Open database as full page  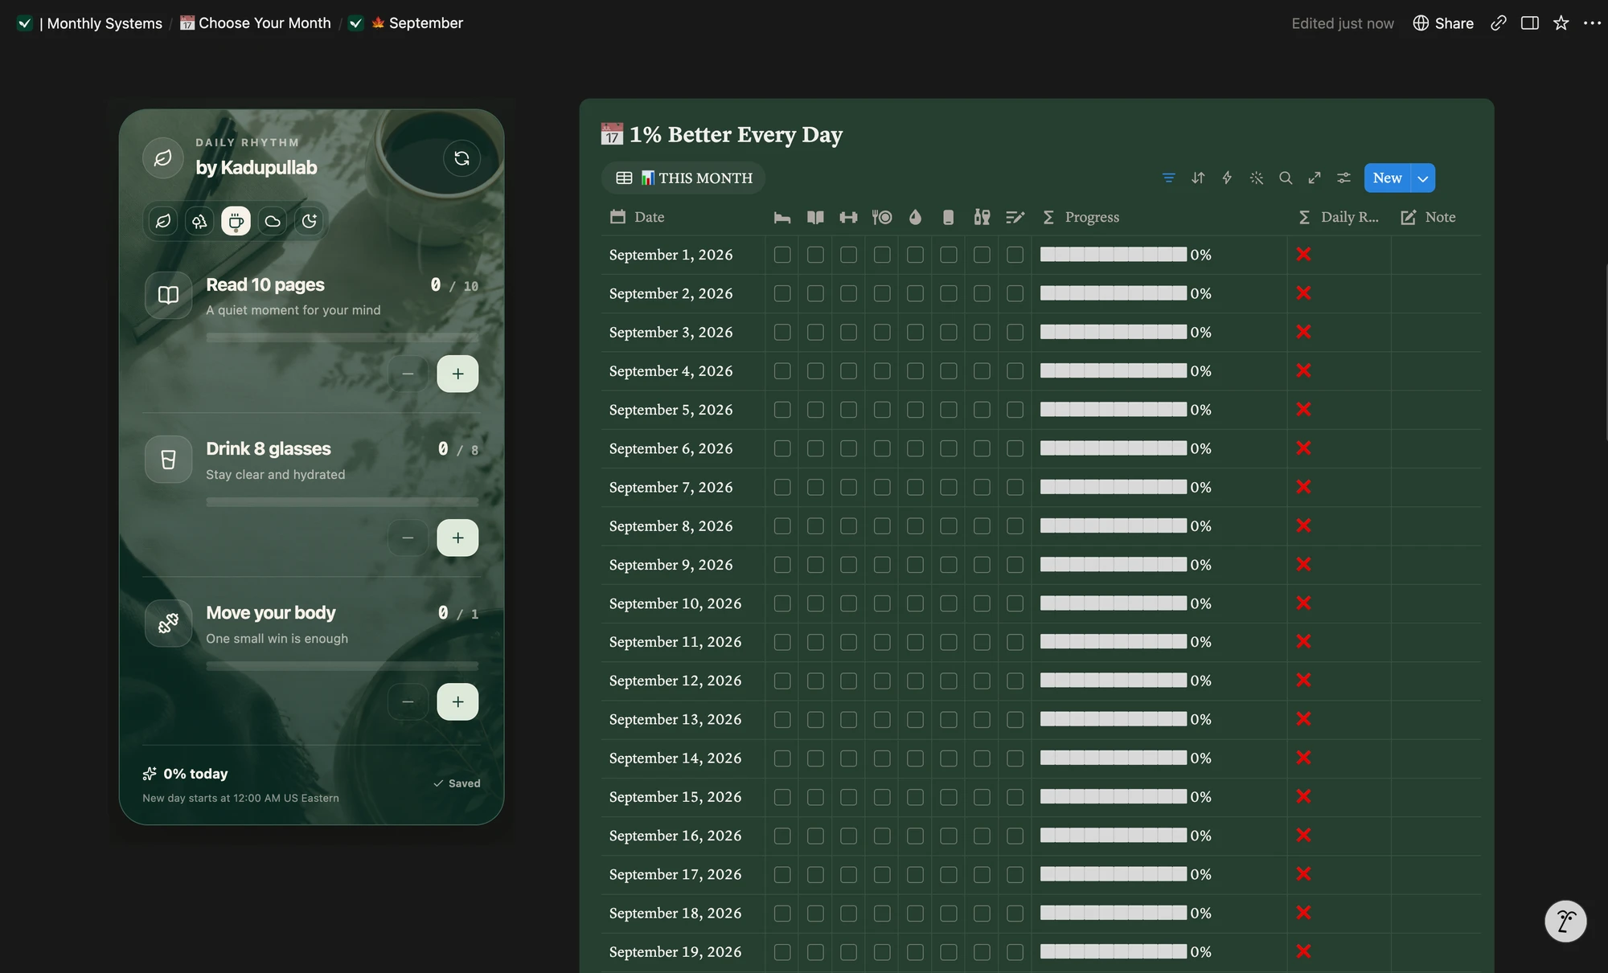pos(1315,178)
